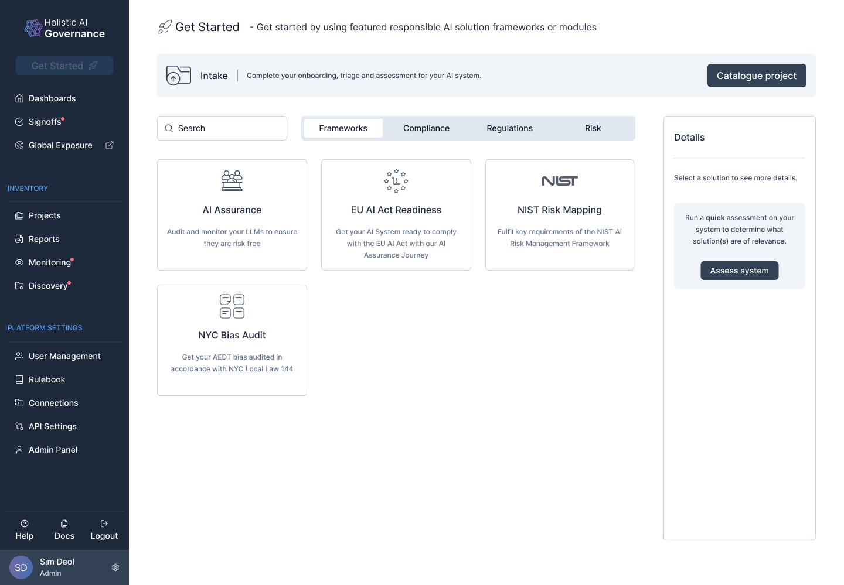Screen dimensions: 844x585
Task: Click the SD user avatar
Action: click(x=21, y=567)
